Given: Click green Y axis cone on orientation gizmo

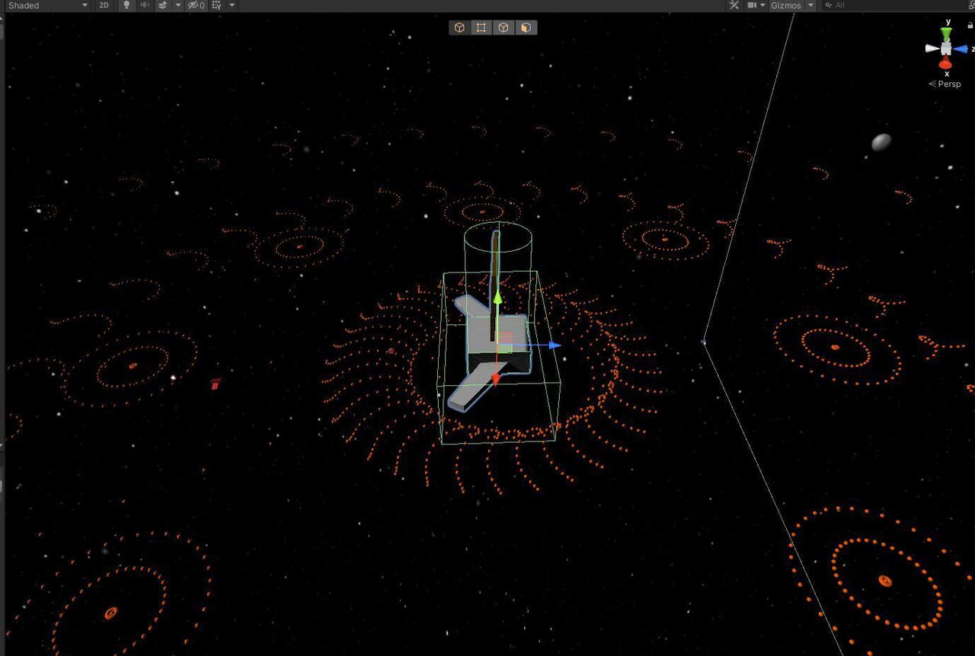Looking at the screenshot, I should tap(946, 33).
